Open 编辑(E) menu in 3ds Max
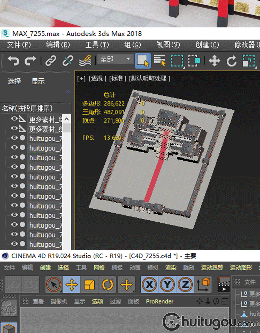Screen dimensions: 260x333 [58, 45]
